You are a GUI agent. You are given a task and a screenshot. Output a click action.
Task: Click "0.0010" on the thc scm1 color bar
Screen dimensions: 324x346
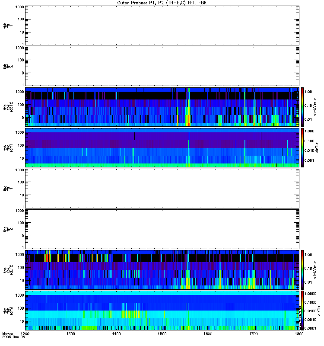(x=310, y=320)
